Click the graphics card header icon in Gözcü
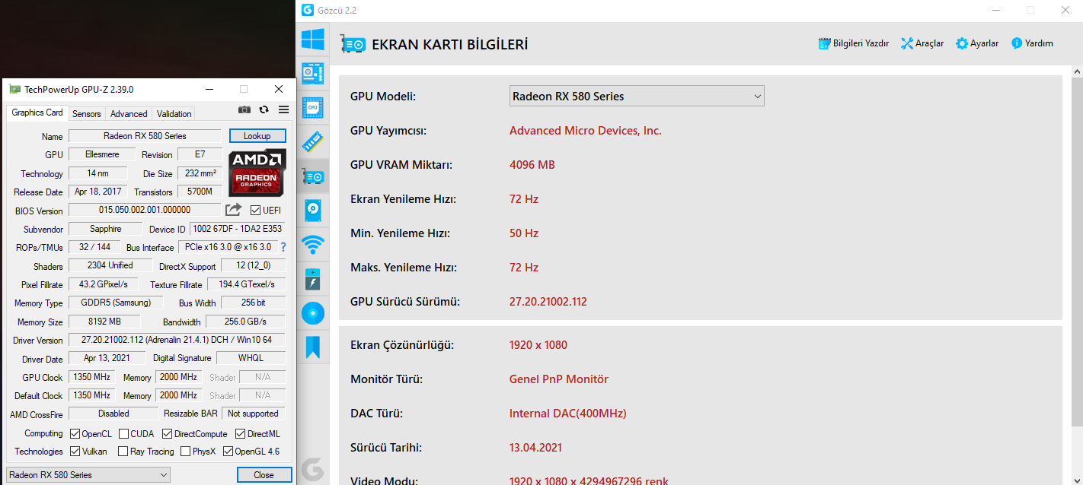 point(353,44)
